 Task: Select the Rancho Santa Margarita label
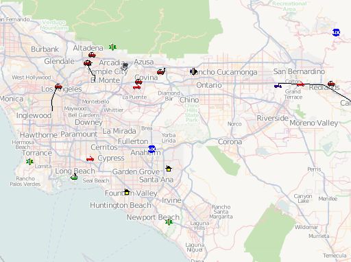point(221,212)
